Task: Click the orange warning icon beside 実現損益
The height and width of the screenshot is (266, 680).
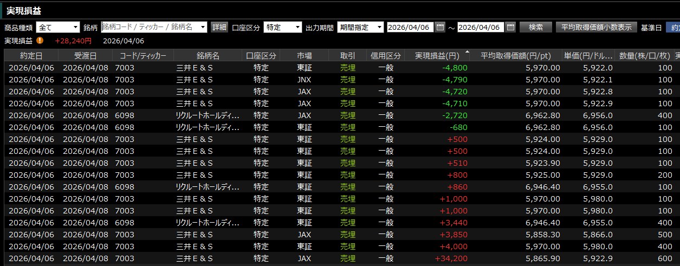Action: 40,41
